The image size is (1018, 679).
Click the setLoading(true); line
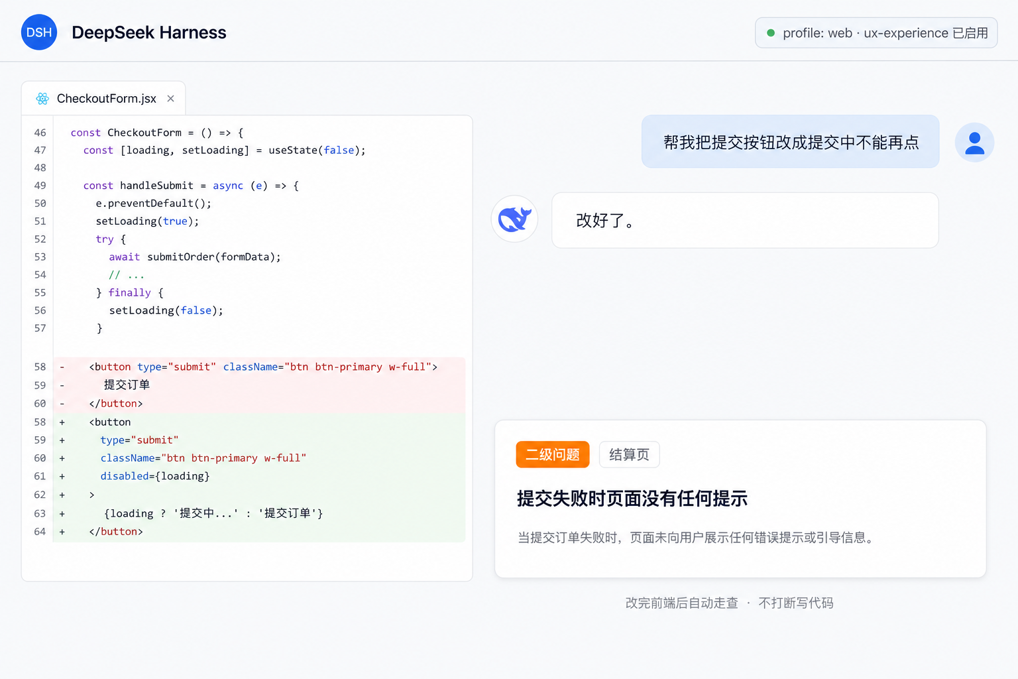147,221
